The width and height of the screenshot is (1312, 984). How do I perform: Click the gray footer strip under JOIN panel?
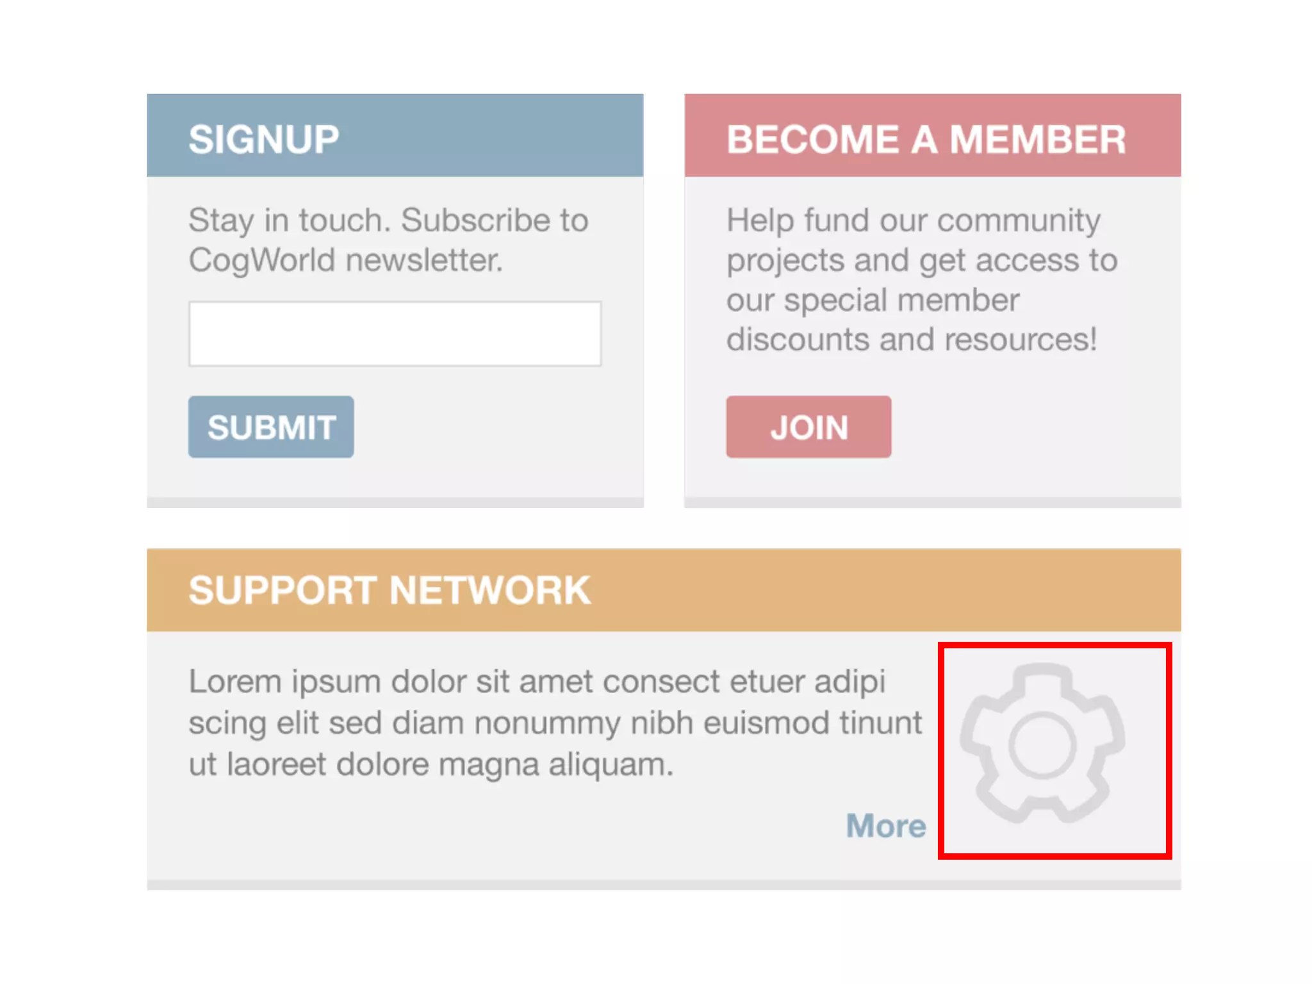(x=933, y=503)
